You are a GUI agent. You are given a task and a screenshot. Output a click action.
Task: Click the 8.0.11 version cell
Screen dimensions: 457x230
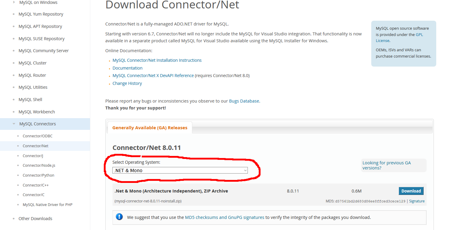[293, 191]
